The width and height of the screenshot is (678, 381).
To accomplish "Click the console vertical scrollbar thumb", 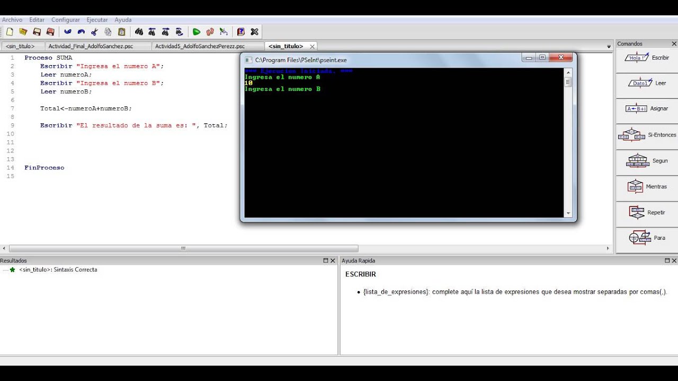I will 568,81.
